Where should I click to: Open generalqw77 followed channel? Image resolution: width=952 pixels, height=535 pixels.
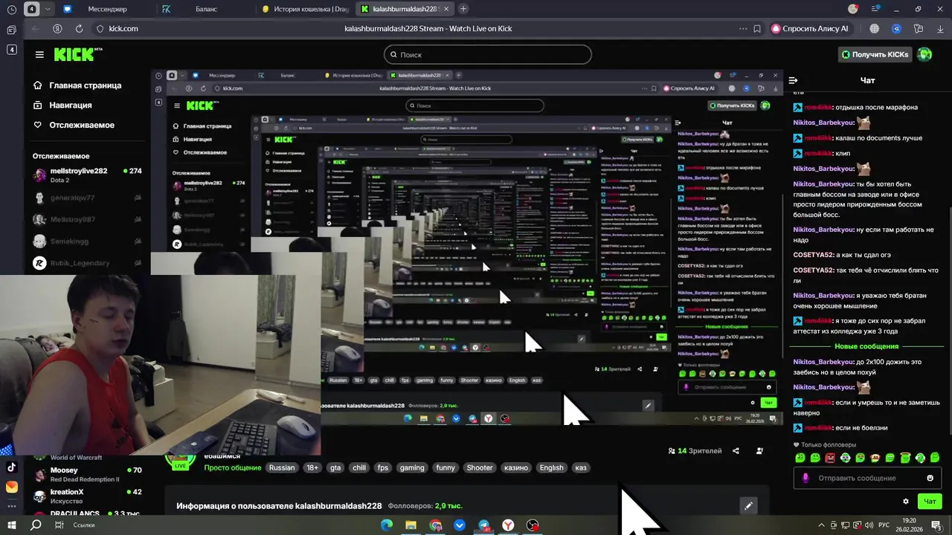click(x=87, y=198)
